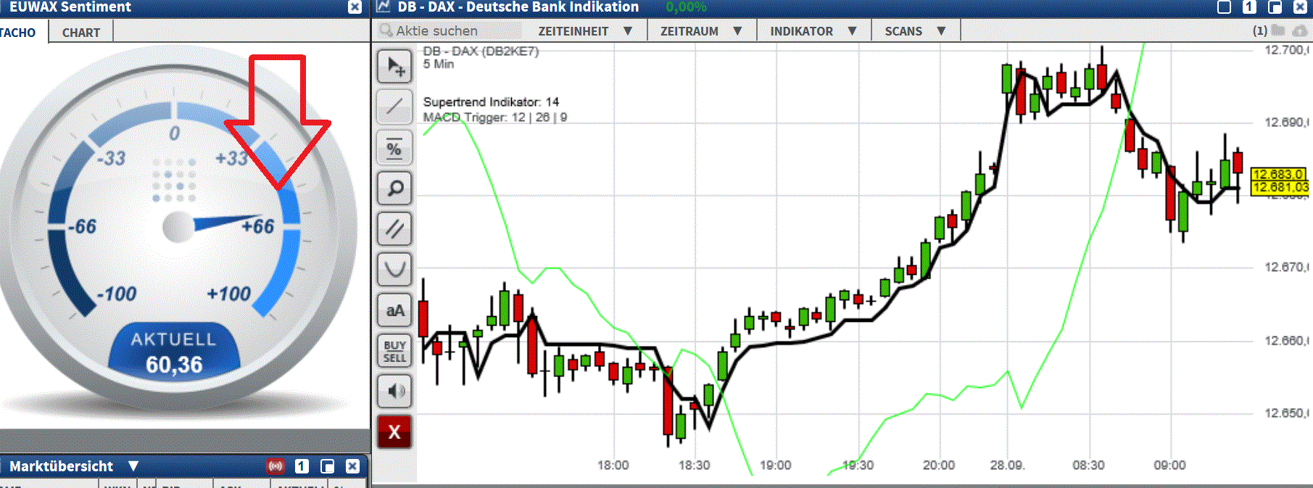Select the pointer crosshair tool

pos(394,67)
